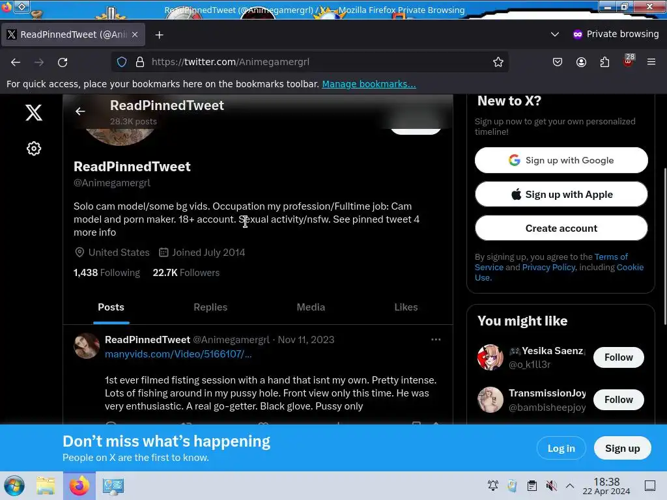Viewport: 667px width, 500px height.
Task: Click the extension icon with badge 28
Action: coord(629,61)
